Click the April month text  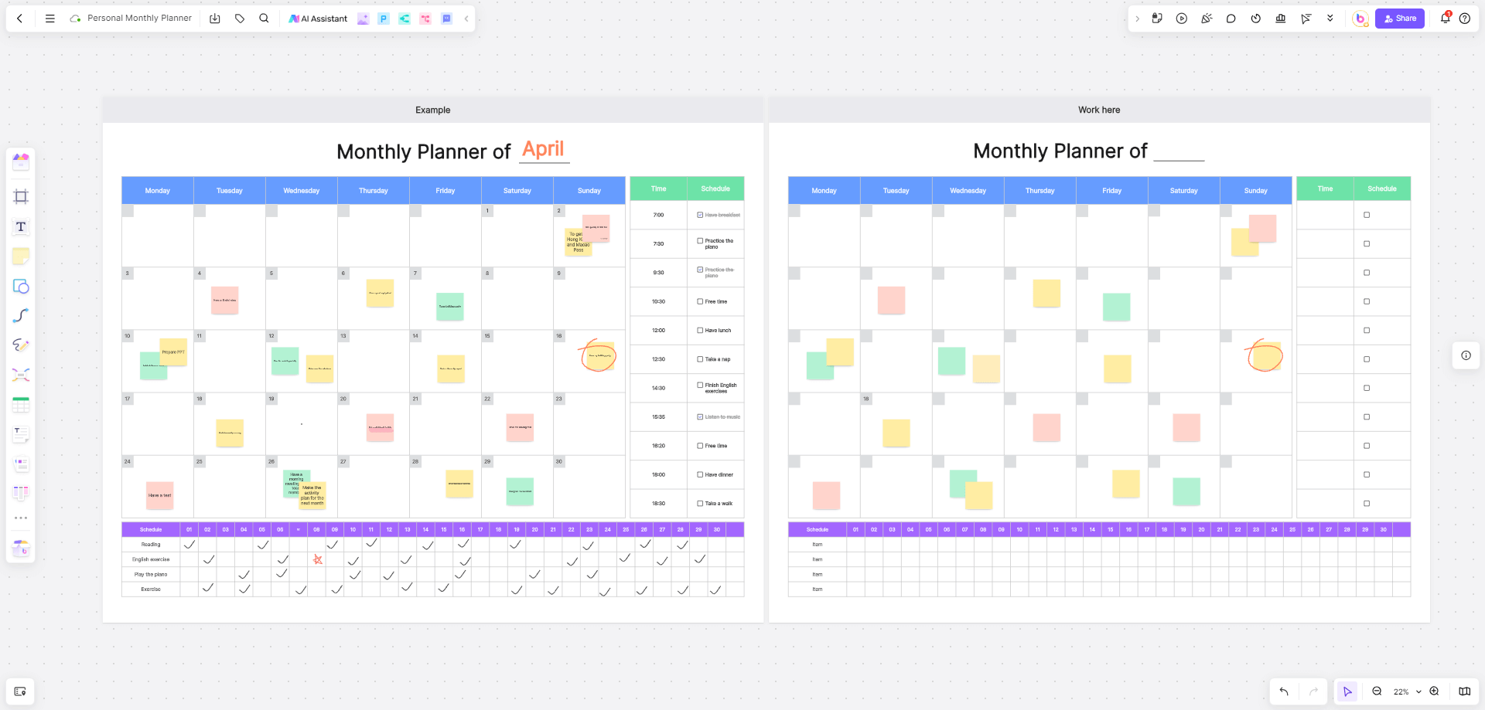543,148
